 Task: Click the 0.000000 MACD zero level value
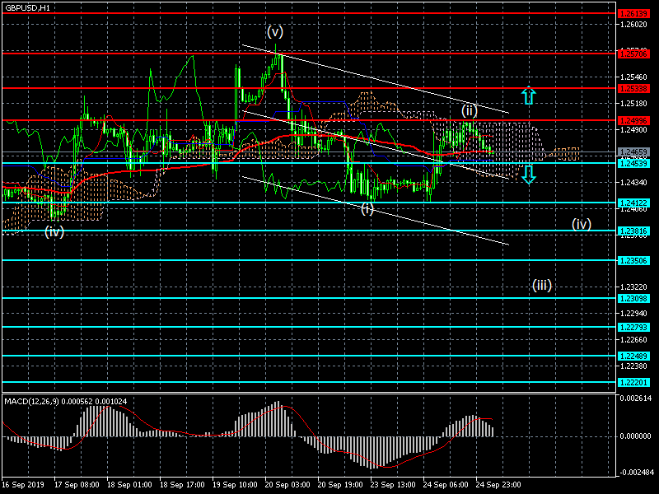pyautogui.click(x=635, y=436)
